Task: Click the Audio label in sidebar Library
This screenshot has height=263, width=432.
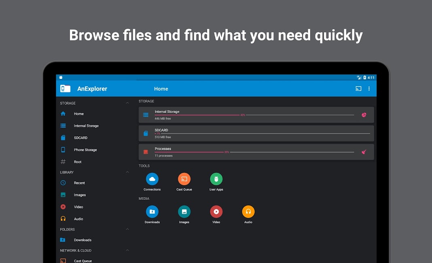Action: click(x=78, y=219)
